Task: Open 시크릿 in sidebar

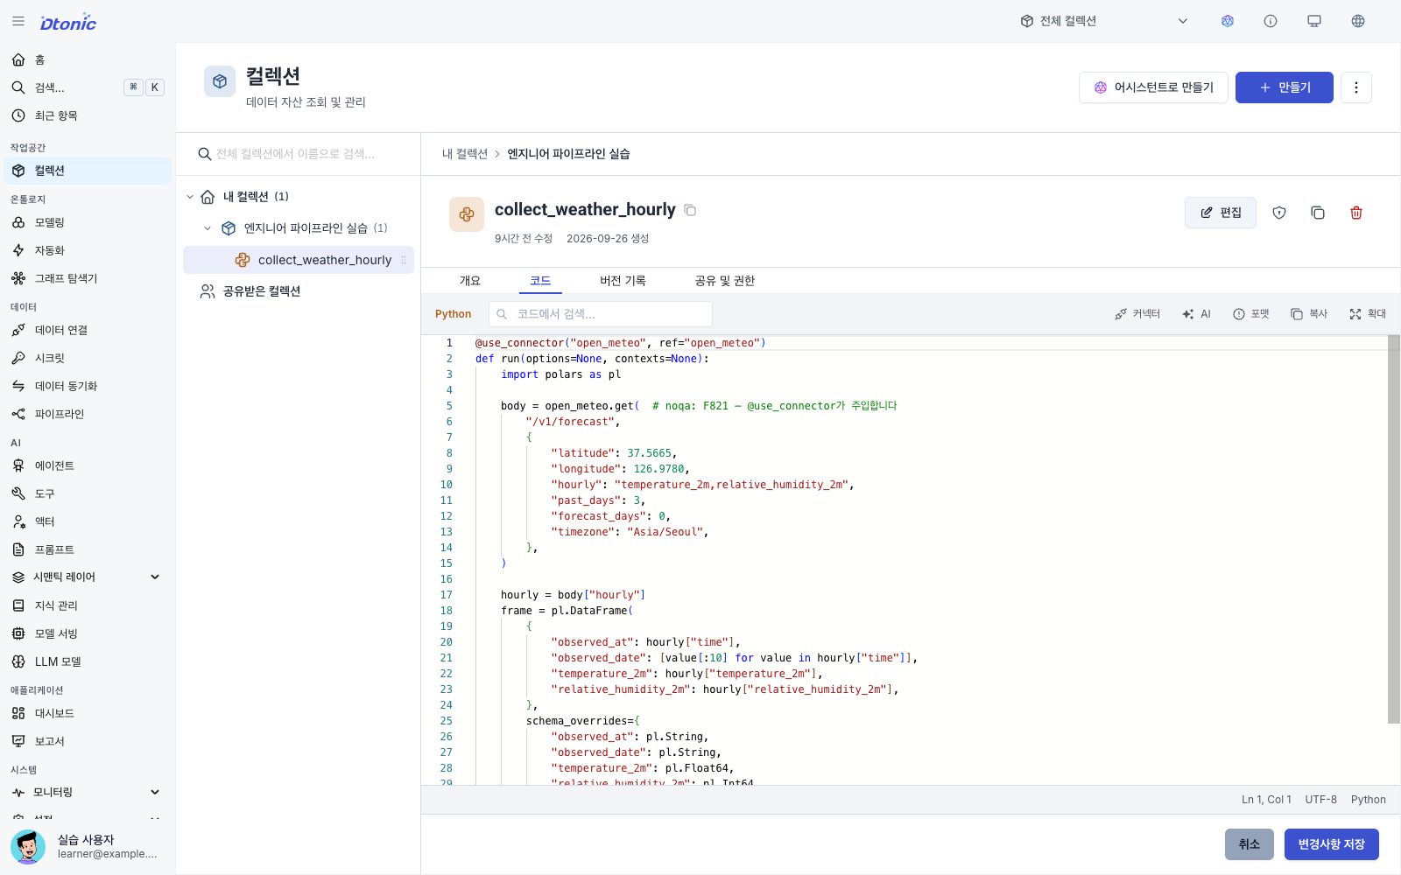Action: click(88, 358)
